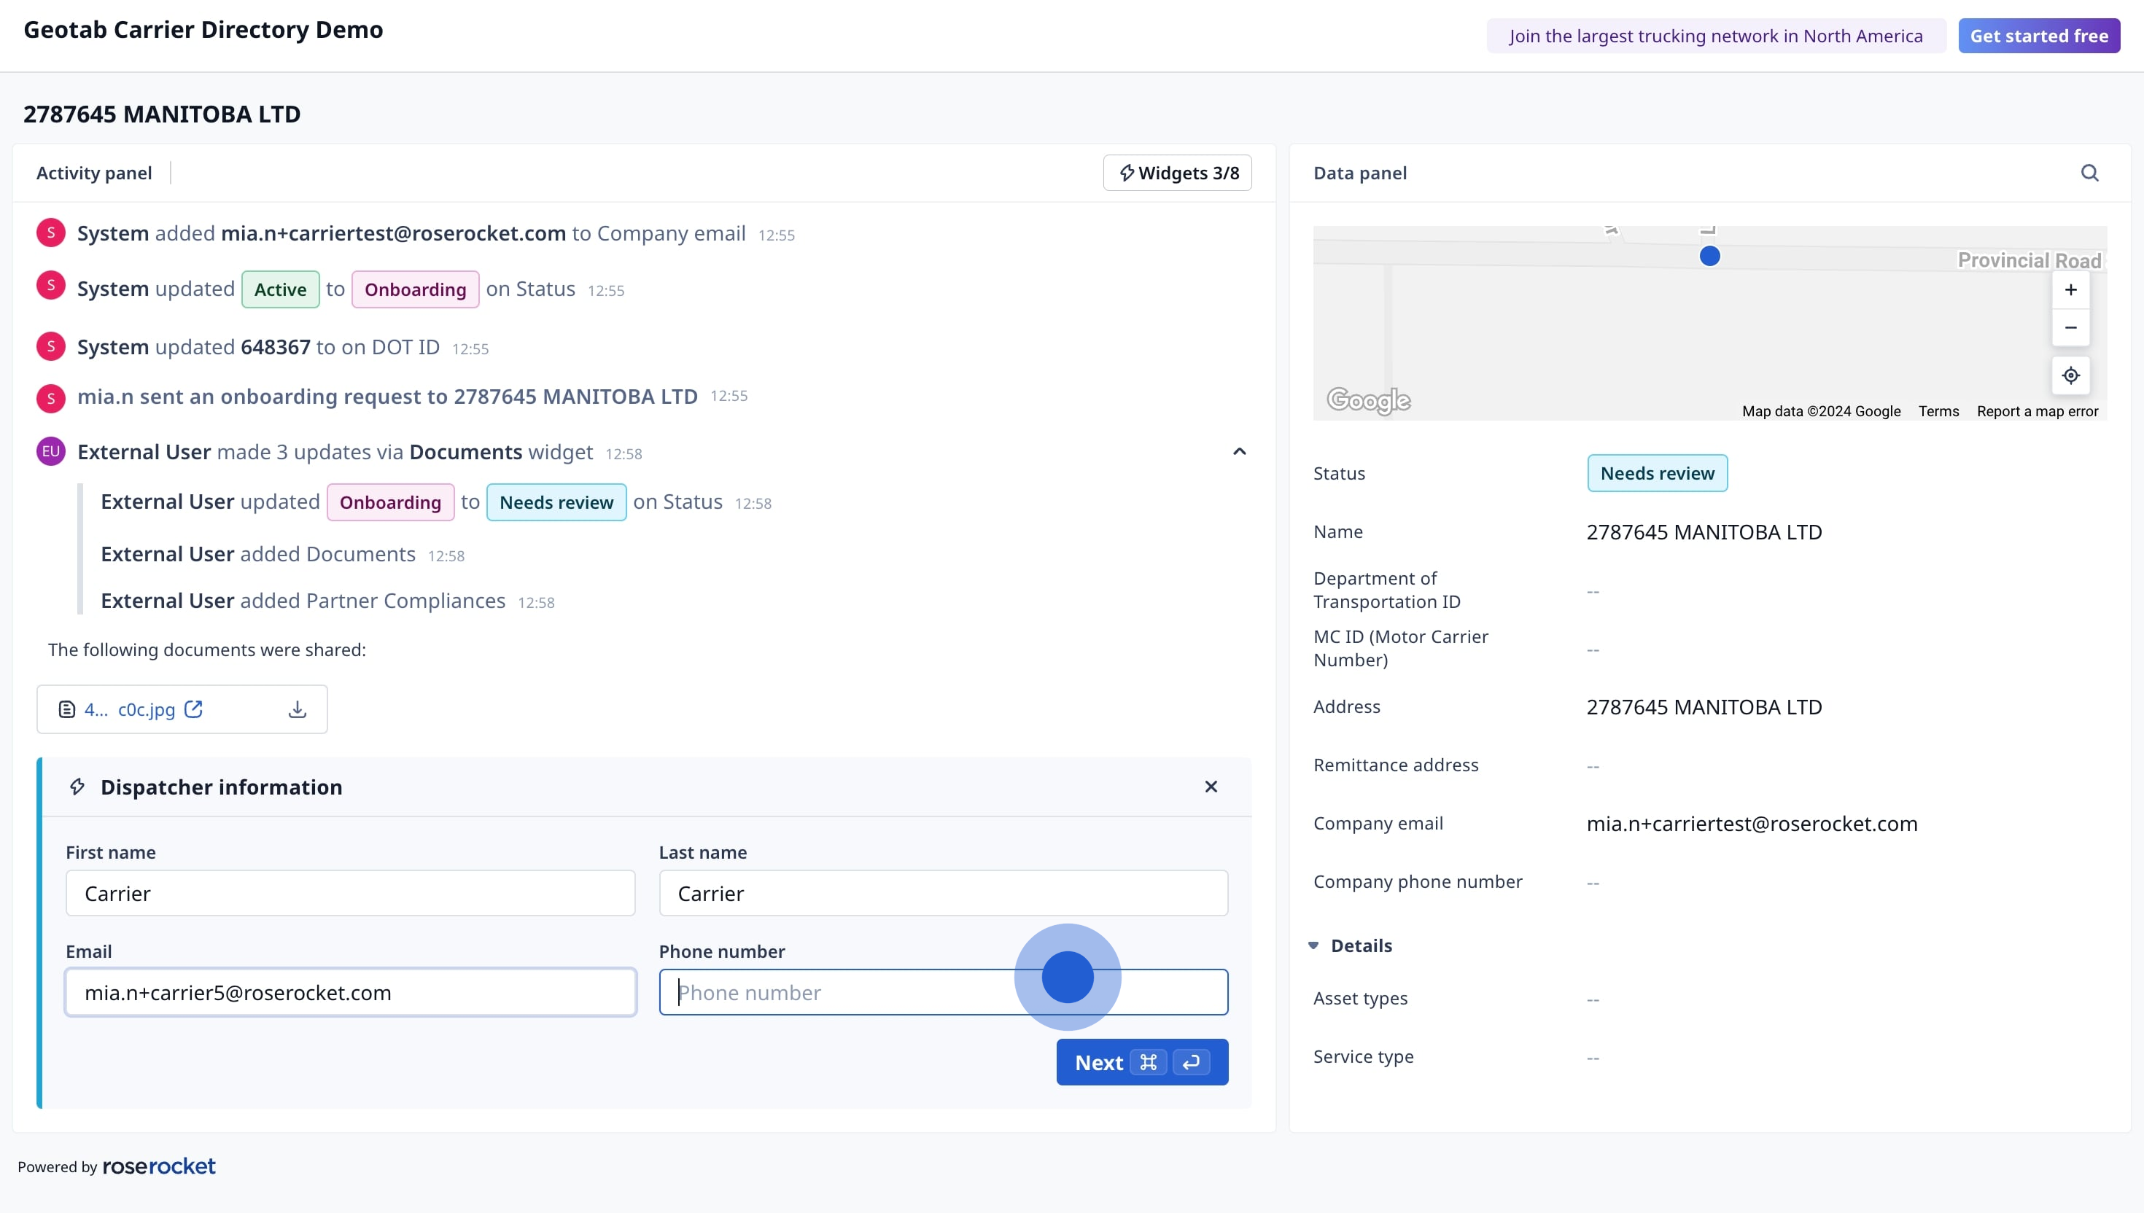Collapse the External User updates group
Screen dimensions: 2144x1213
[x=1239, y=451]
